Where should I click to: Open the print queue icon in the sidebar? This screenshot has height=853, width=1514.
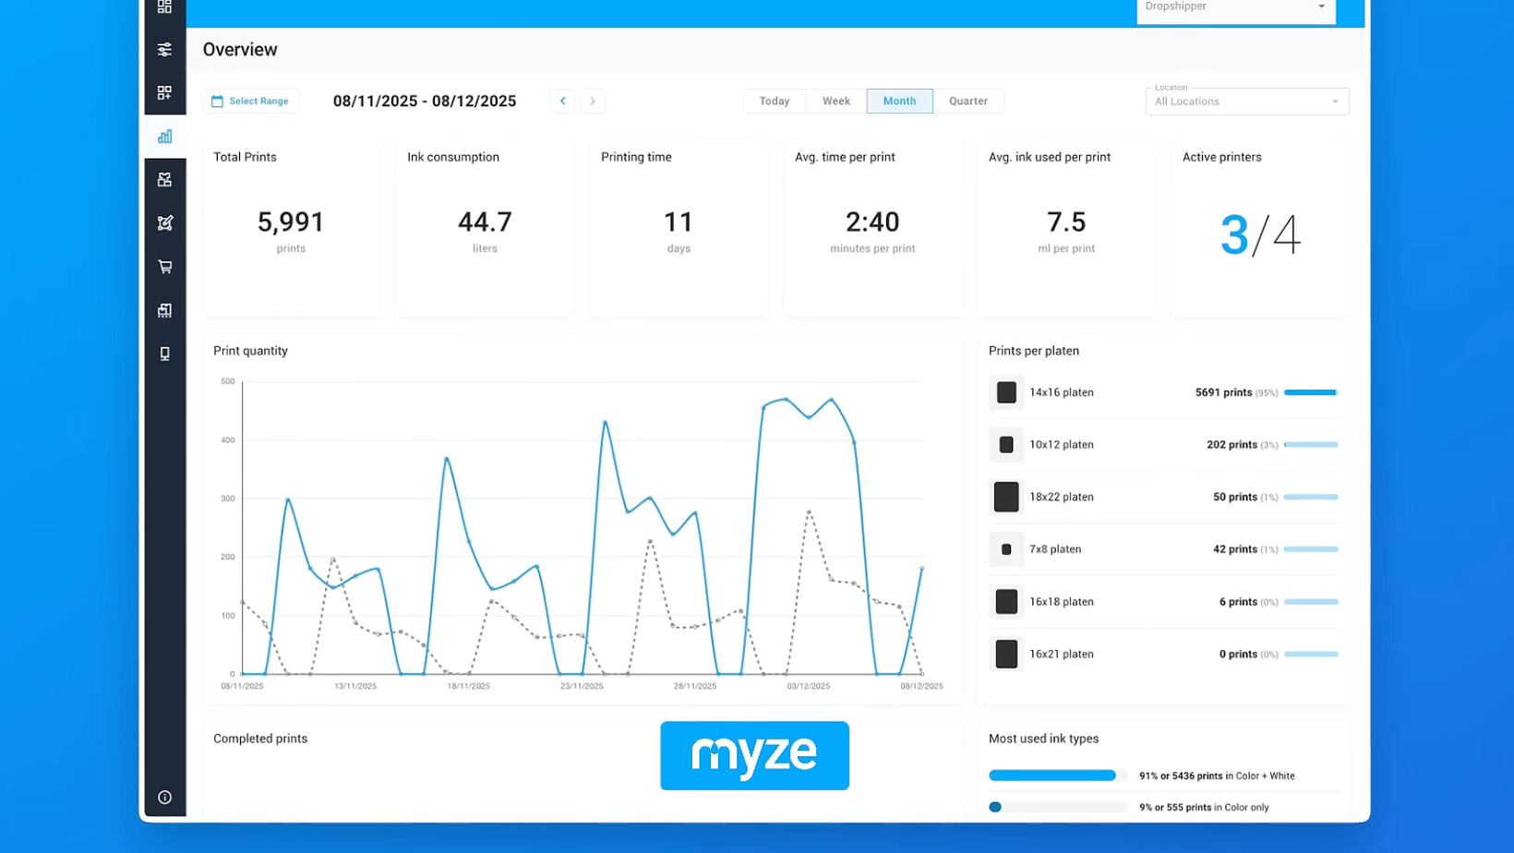tap(164, 310)
